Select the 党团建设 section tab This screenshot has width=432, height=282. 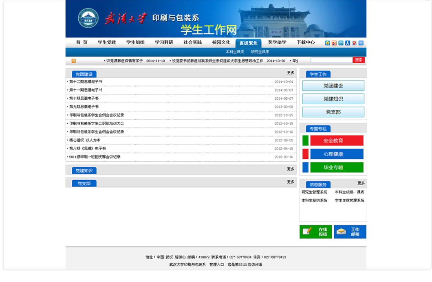coord(84,74)
